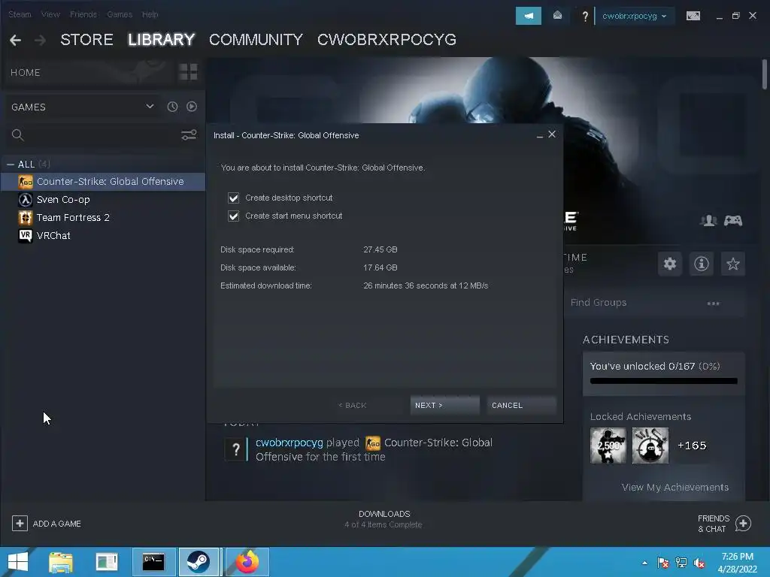770x577 pixels.
Task: Open second locked achievement thumbnail
Action: click(650, 446)
